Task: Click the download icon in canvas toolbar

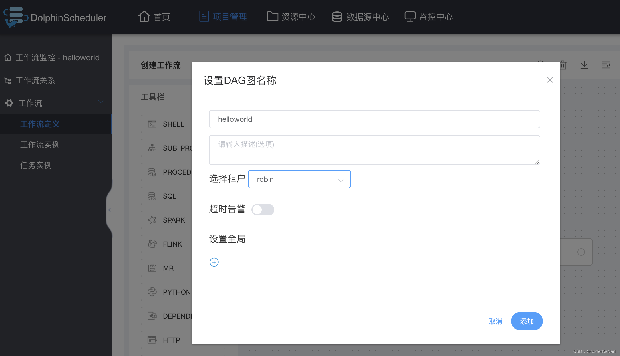Action: point(584,65)
